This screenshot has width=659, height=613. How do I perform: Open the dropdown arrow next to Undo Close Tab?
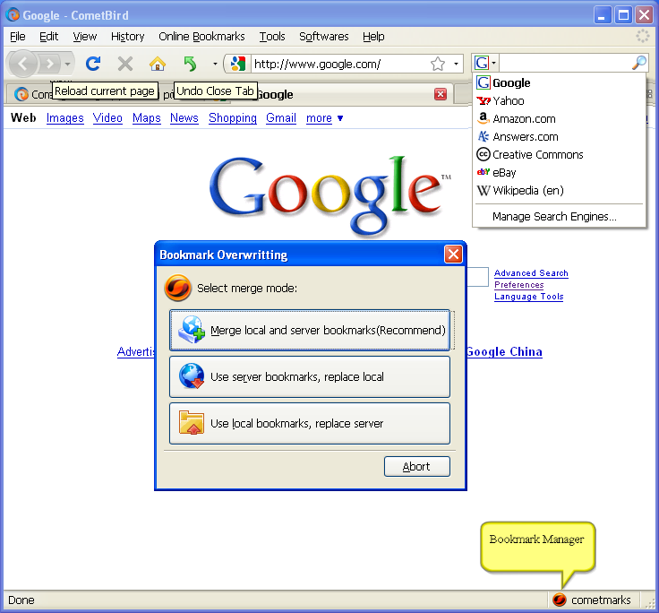point(215,65)
